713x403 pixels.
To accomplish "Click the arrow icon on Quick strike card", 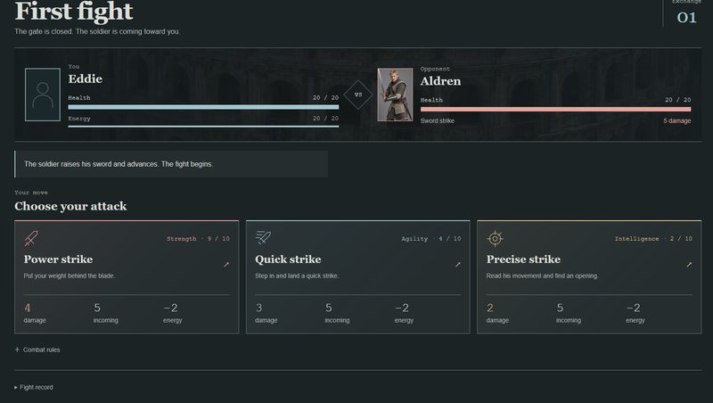I will 458,264.
